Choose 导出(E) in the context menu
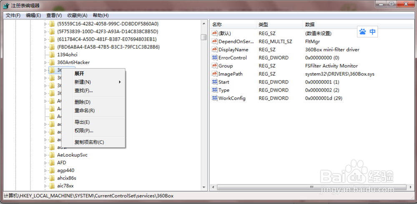Screen dimensions: 417x204 93,122
